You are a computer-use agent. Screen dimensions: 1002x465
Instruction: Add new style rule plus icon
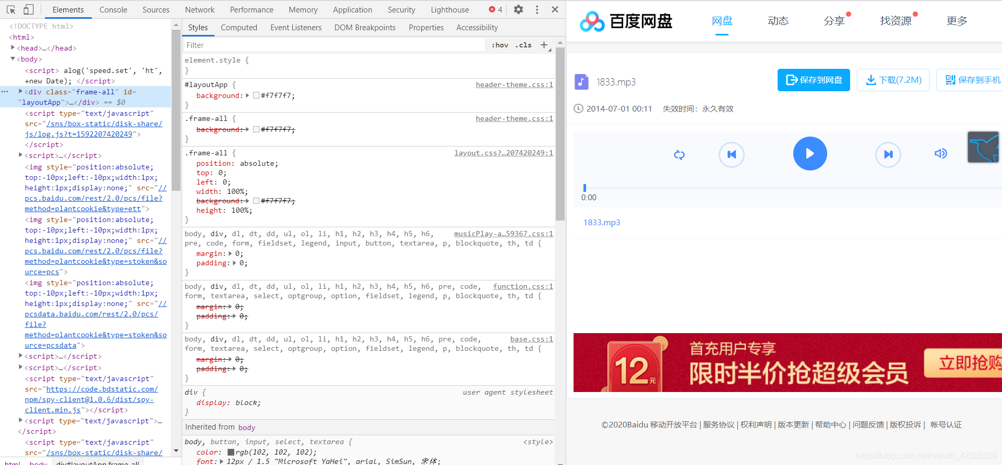point(544,45)
